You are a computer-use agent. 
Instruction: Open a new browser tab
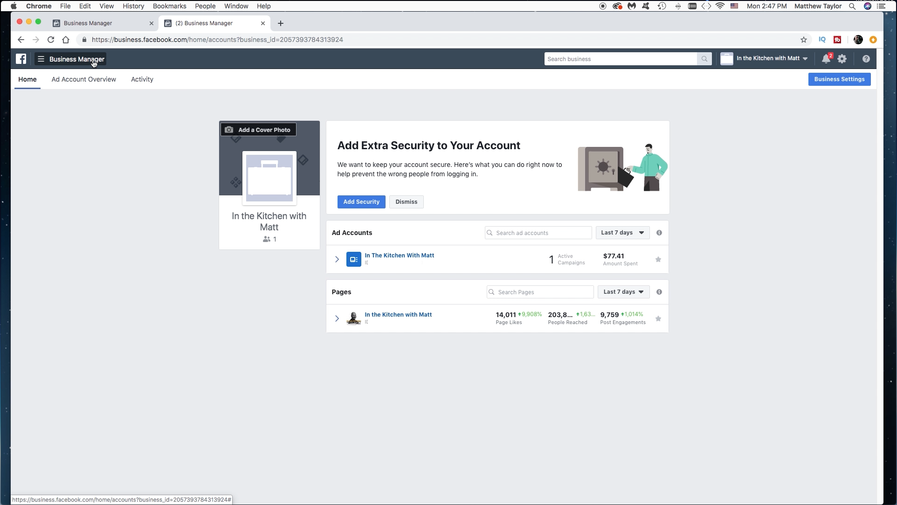(x=281, y=23)
